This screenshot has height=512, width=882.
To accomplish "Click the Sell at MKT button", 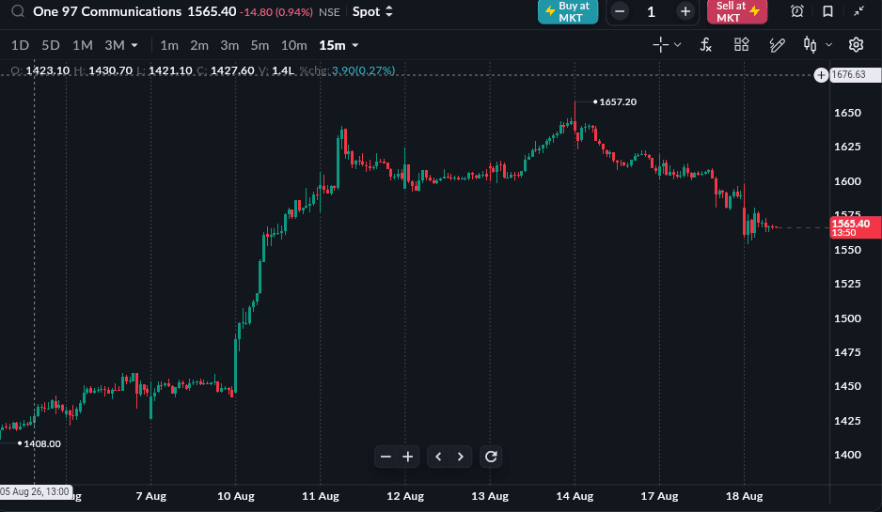I will pyautogui.click(x=737, y=12).
